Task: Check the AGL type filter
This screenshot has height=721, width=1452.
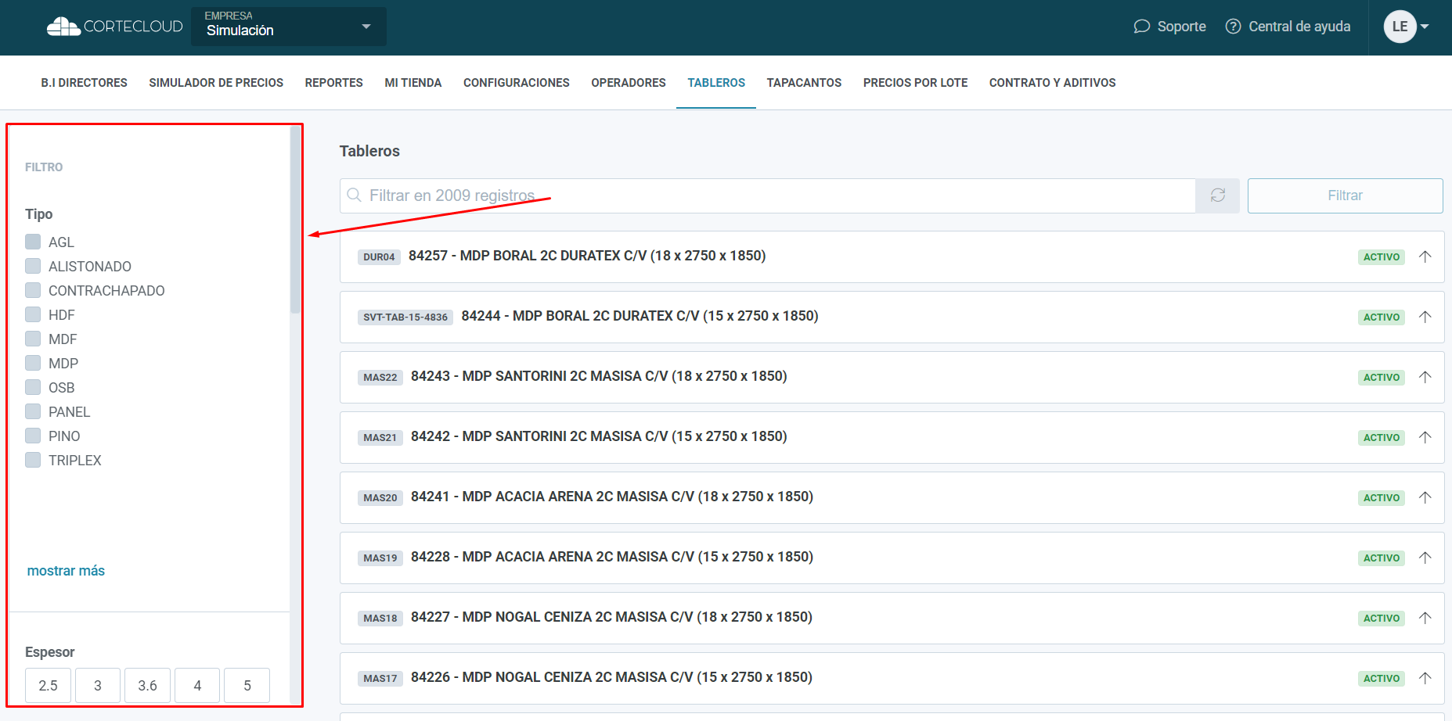Action: click(x=33, y=242)
